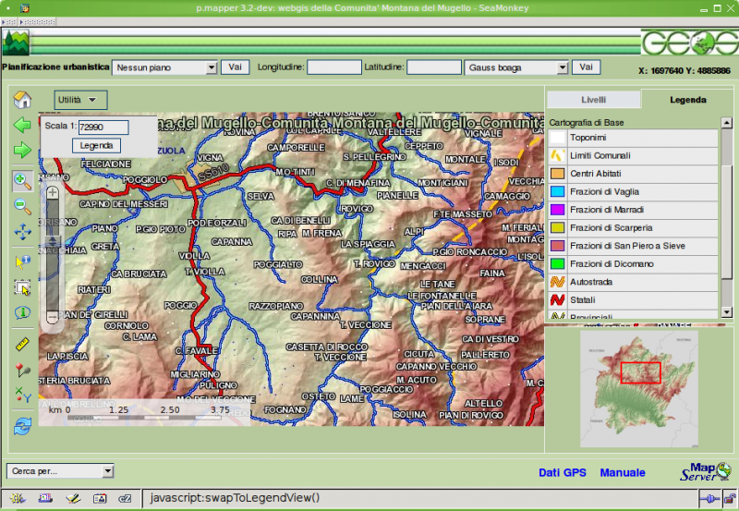Expand the Gauss boaga projection dropdown

point(516,67)
